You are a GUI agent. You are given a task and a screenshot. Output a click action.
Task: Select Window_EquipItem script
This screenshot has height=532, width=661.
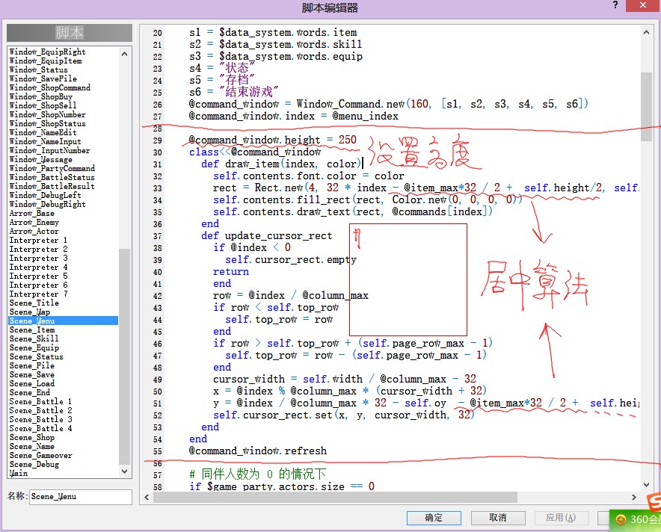tap(46, 61)
